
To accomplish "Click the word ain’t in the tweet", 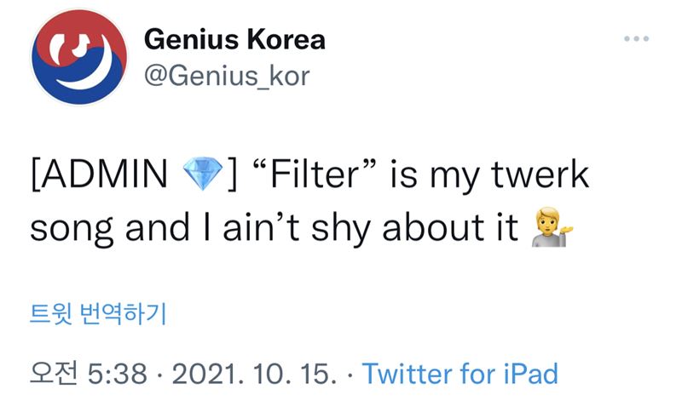I will (284, 227).
